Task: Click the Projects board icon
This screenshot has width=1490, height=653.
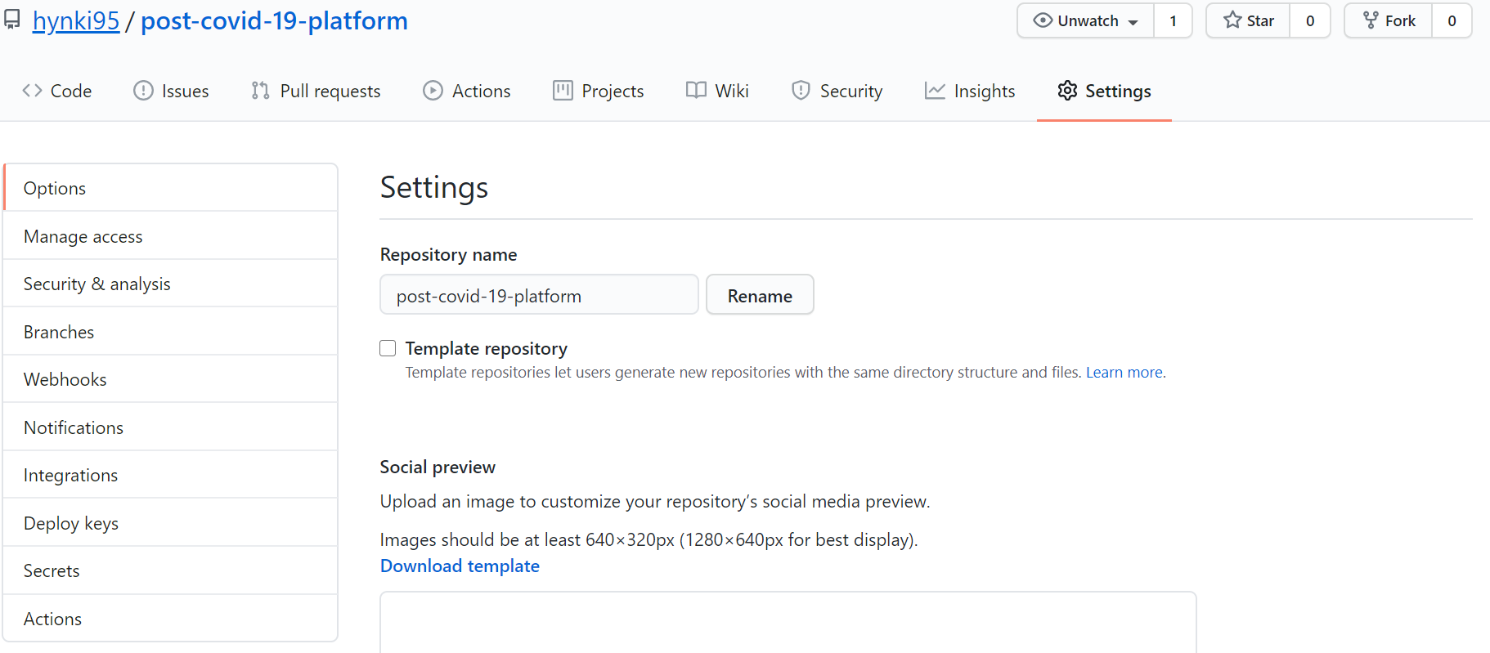Action: (x=563, y=91)
